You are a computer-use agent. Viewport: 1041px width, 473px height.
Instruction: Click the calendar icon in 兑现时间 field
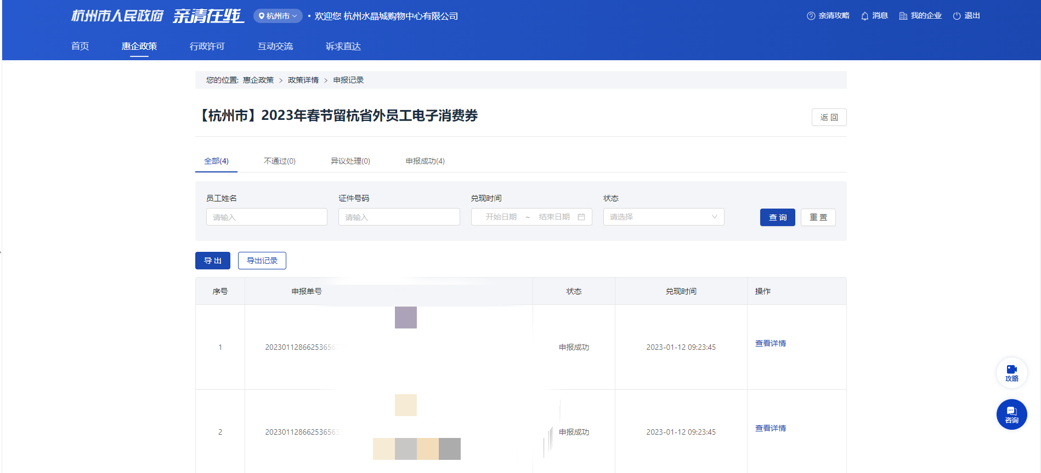[581, 217]
